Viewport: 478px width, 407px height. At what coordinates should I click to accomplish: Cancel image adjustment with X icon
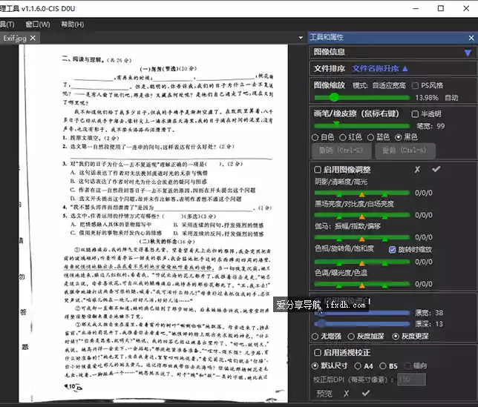click(417, 169)
